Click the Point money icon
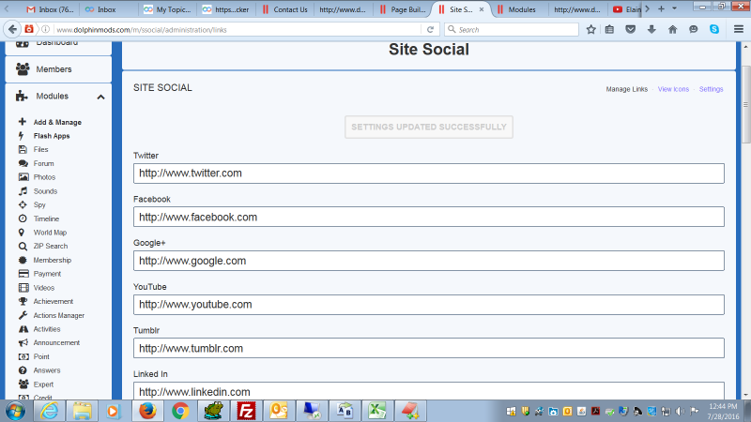The width and height of the screenshot is (751, 422). click(x=23, y=356)
